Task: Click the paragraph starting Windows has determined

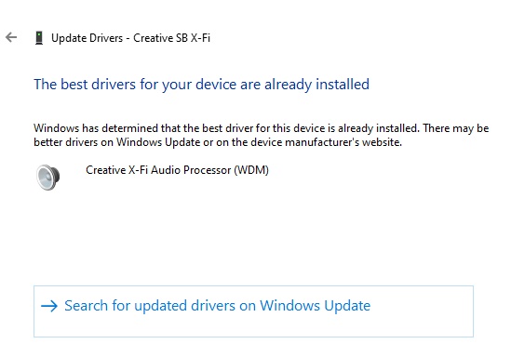Action: pyautogui.click(x=261, y=135)
